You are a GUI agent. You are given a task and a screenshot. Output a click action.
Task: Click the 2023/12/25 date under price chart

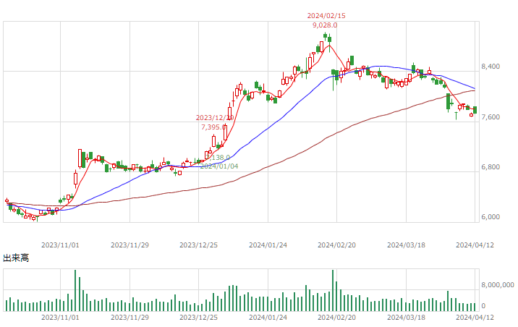coord(198,245)
